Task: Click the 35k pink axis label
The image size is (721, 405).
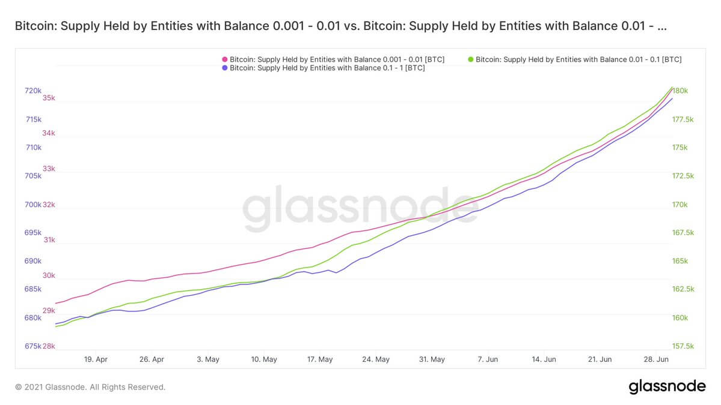Action: 49,98
